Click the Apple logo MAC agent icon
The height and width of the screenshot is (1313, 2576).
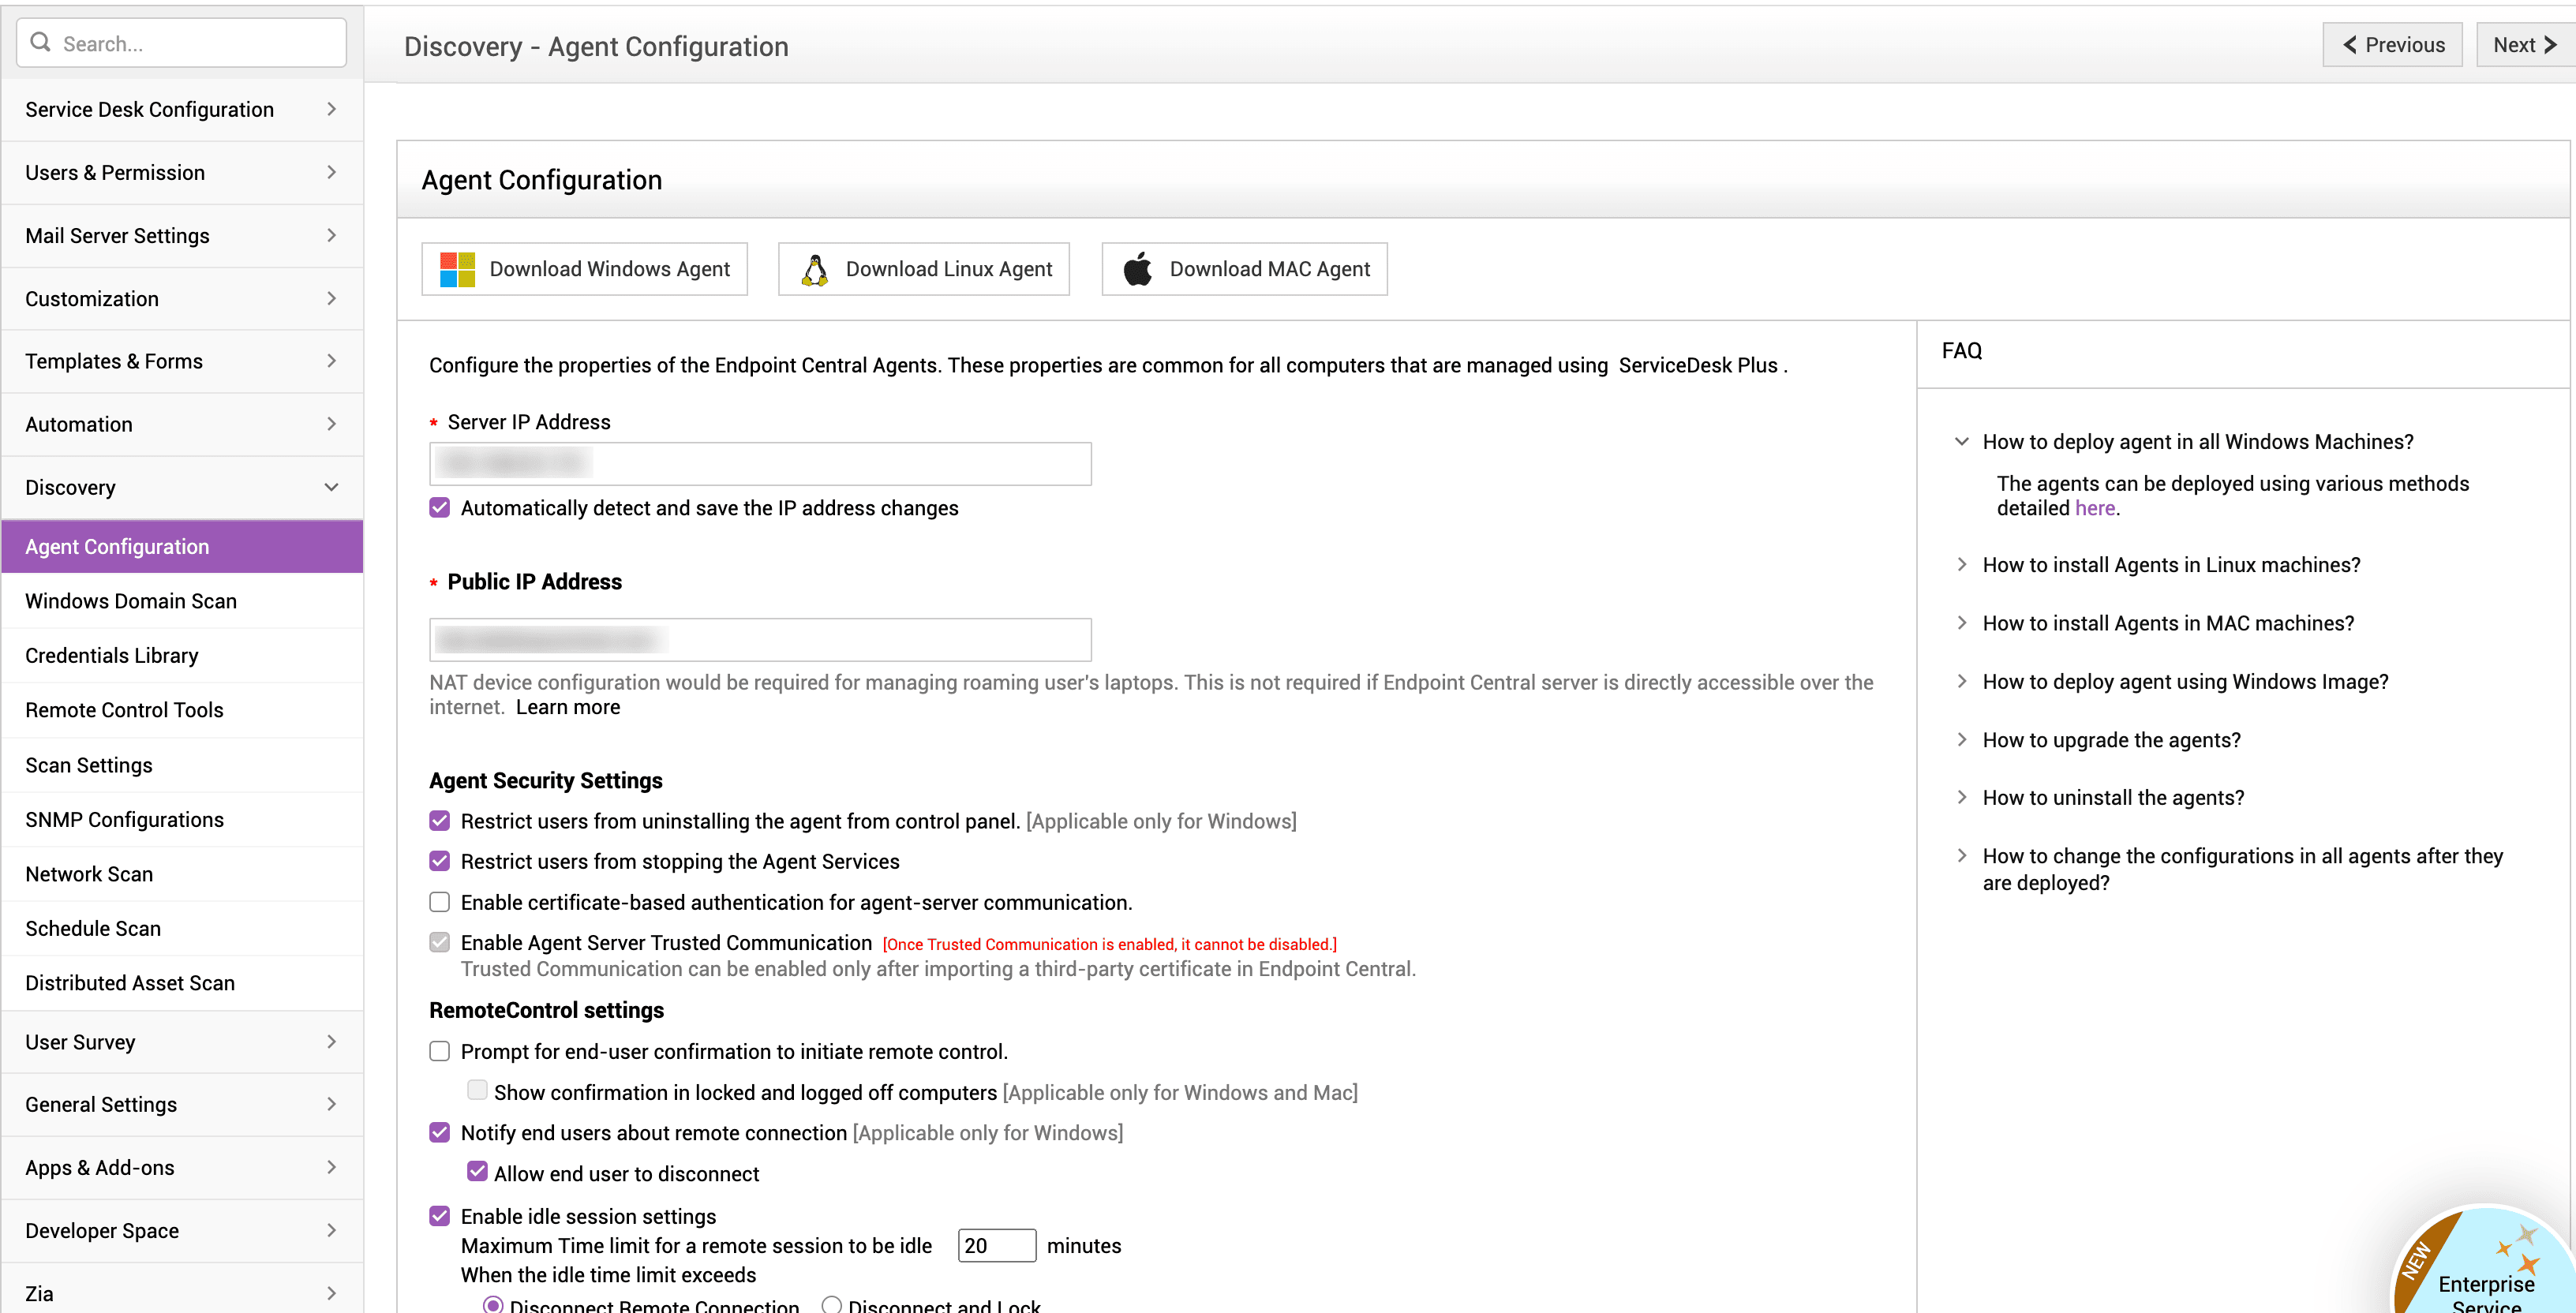coord(1138,269)
